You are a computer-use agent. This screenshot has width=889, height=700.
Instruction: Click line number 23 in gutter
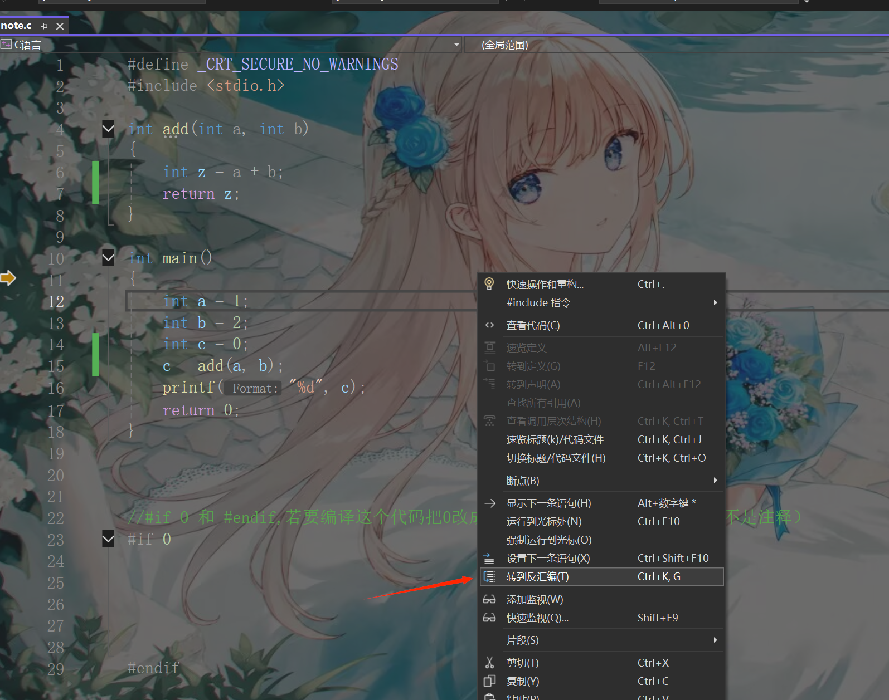(56, 540)
